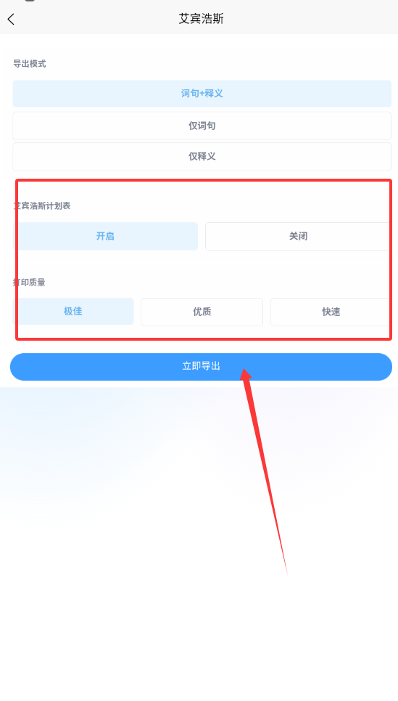Choose the 仅词句 export mode
This screenshot has width=398, height=701.
[x=202, y=126]
